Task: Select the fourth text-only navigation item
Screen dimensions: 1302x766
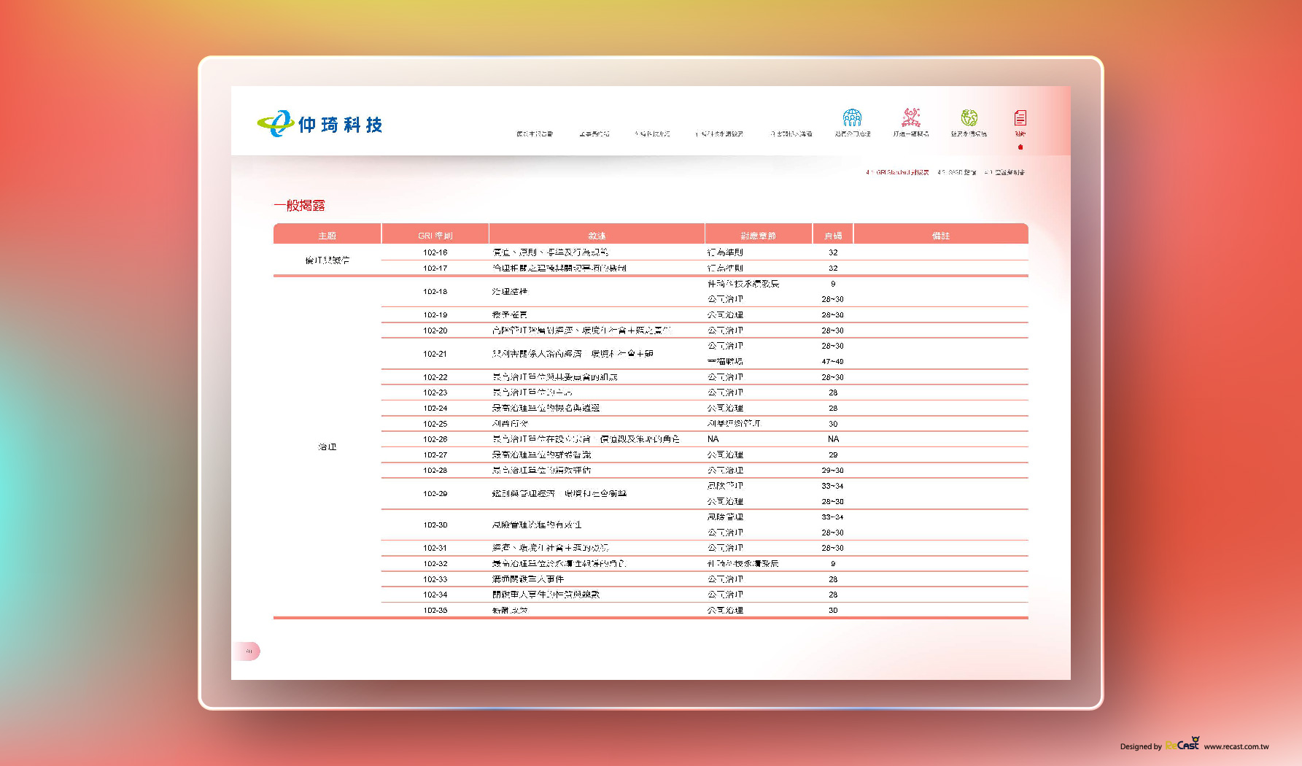Action: click(x=719, y=134)
